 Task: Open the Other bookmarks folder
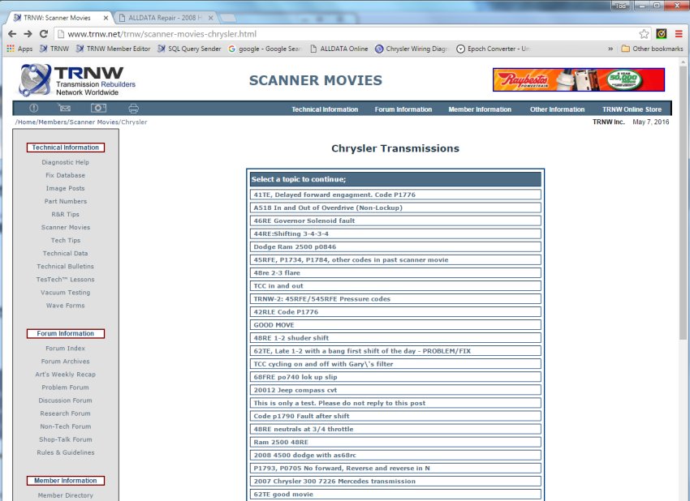(651, 49)
